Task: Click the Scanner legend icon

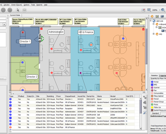Action: [x=152, y=87]
